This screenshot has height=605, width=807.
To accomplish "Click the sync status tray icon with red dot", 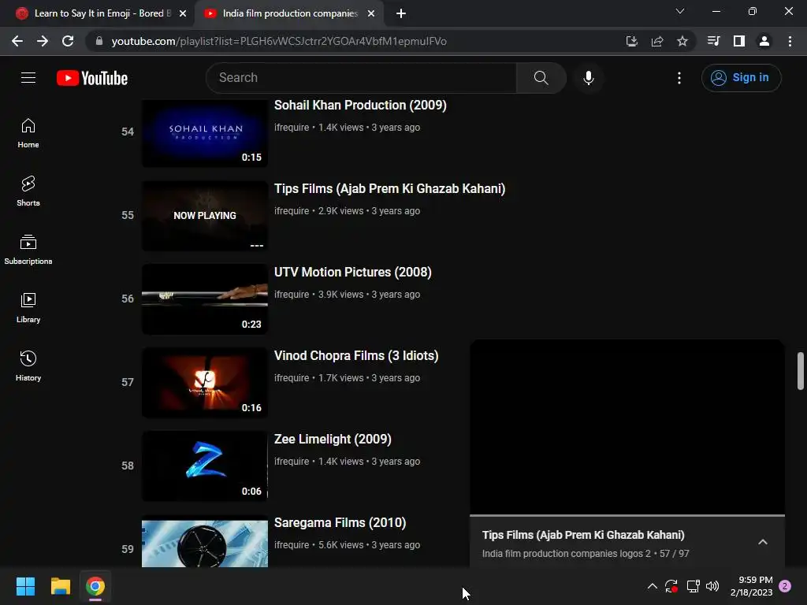I will coord(671,586).
